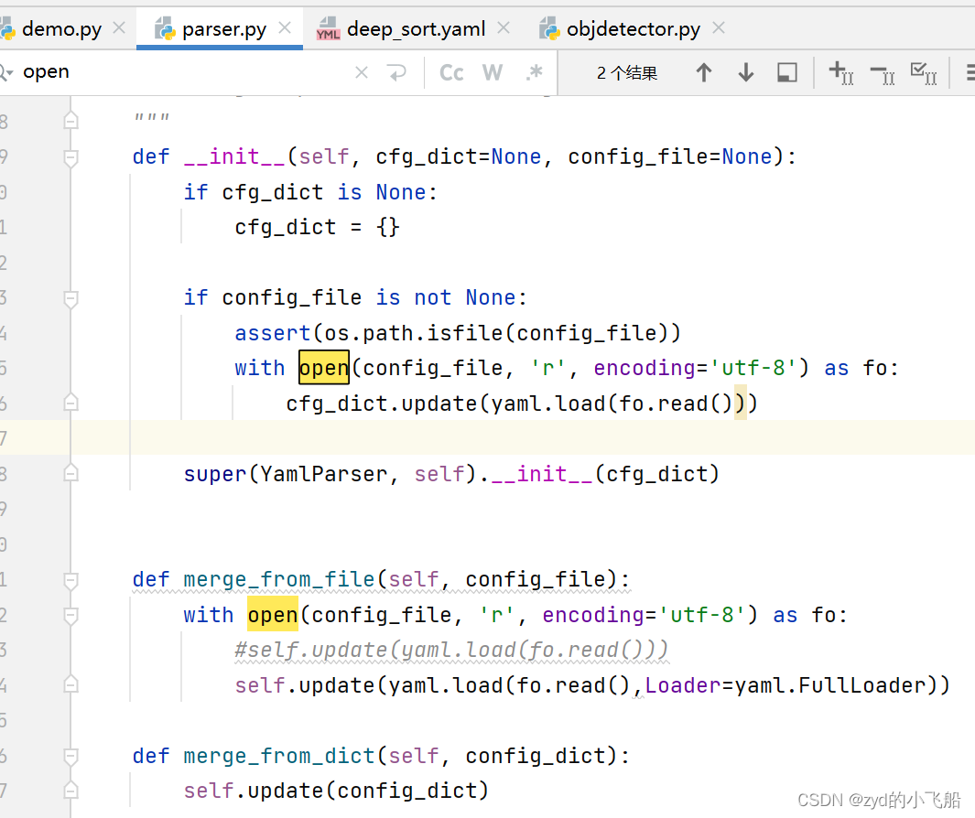Toggle search in selection only icon
The image size is (975, 818).
click(786, 72)
